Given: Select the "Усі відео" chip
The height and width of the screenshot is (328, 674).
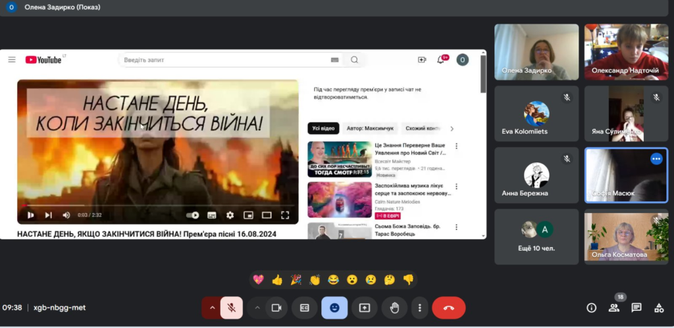Looking at the screenshot, I should coord(323,129).
